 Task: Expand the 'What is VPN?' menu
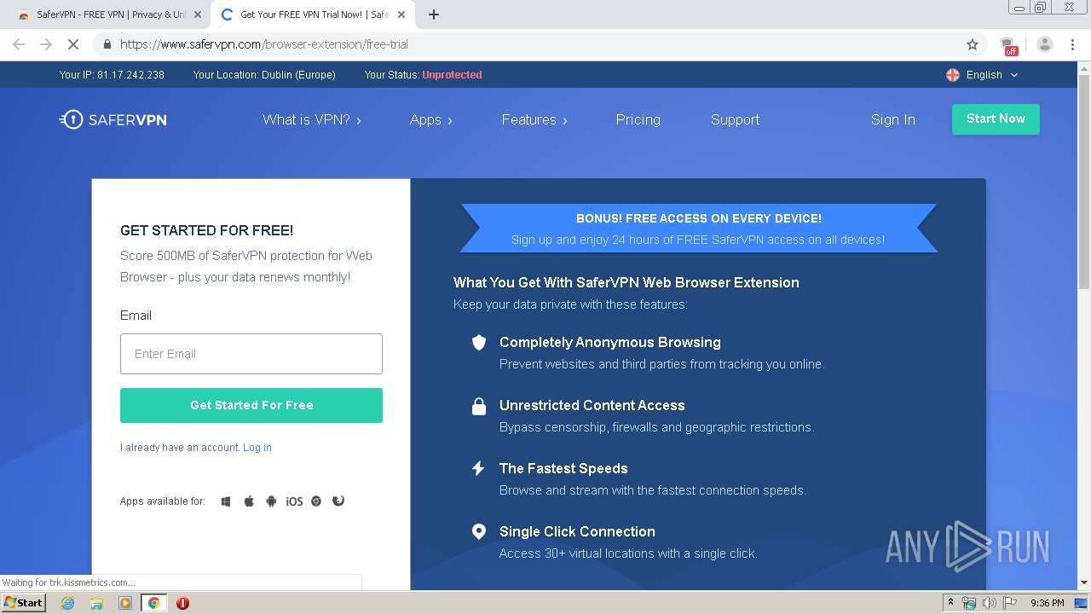tap(312, 120)
